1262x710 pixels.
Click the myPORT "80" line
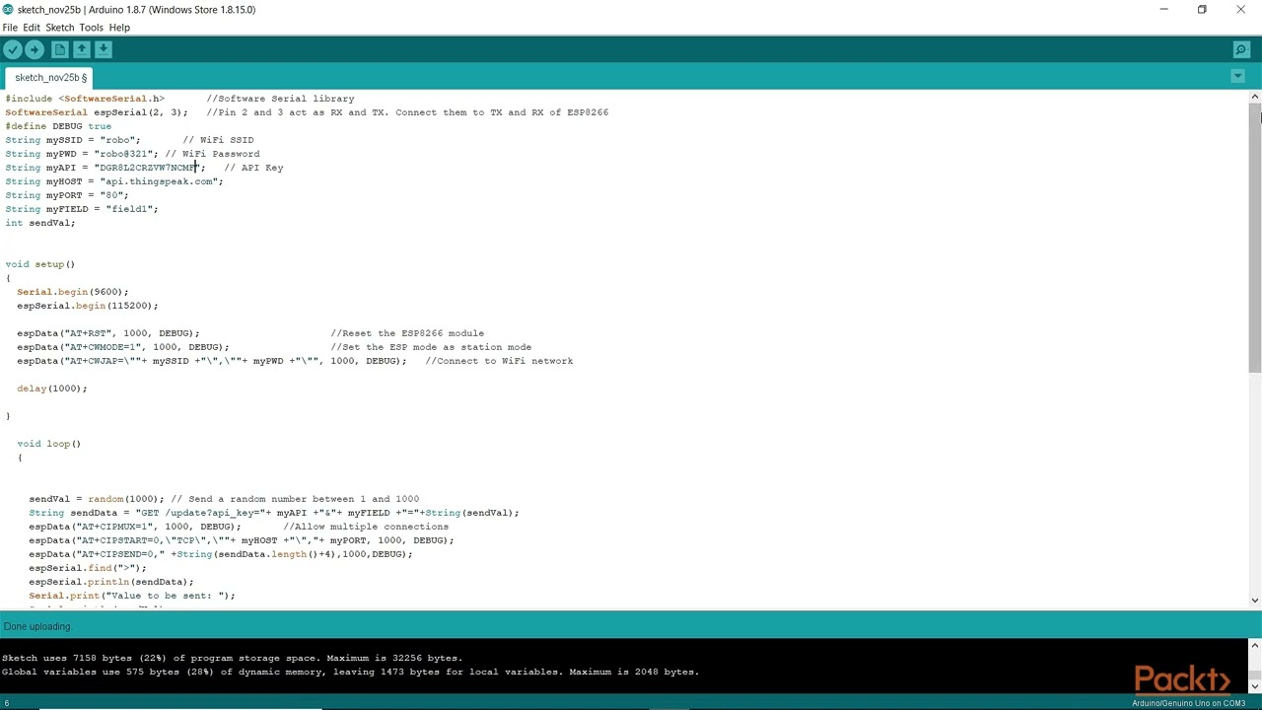pos(67,195)
